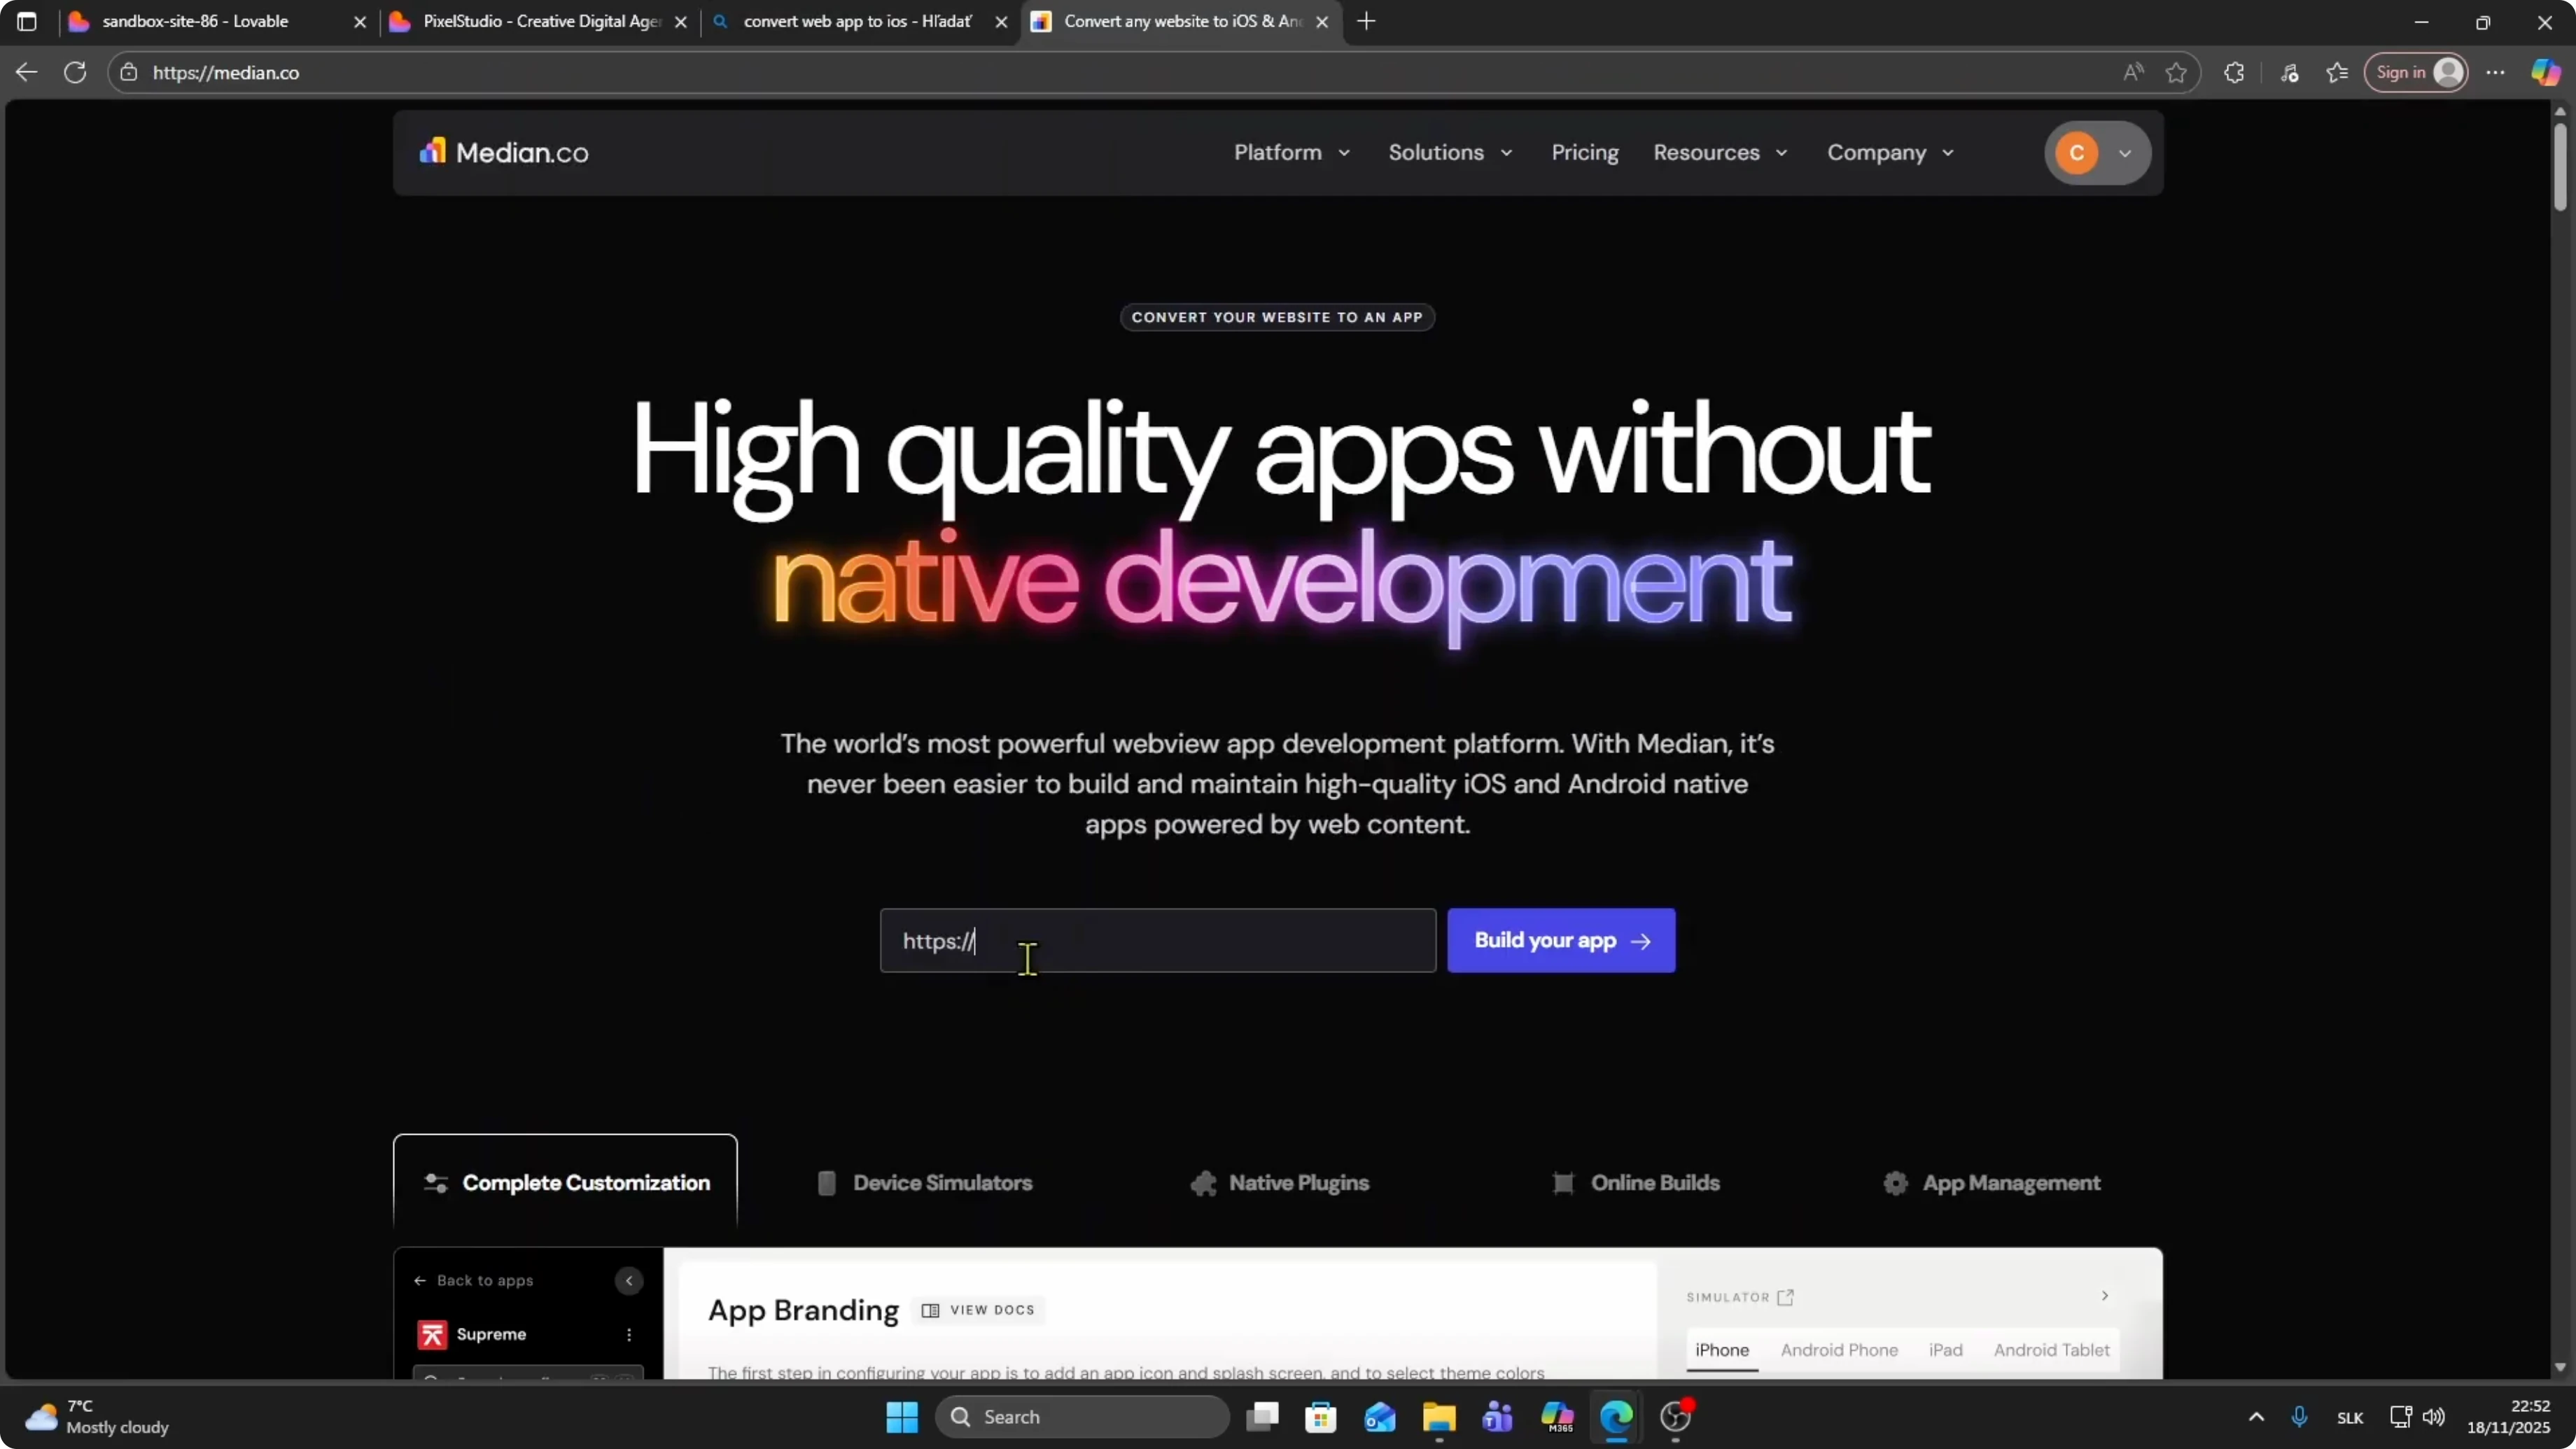Click Back to apps link

click(x=473, y=1280)
